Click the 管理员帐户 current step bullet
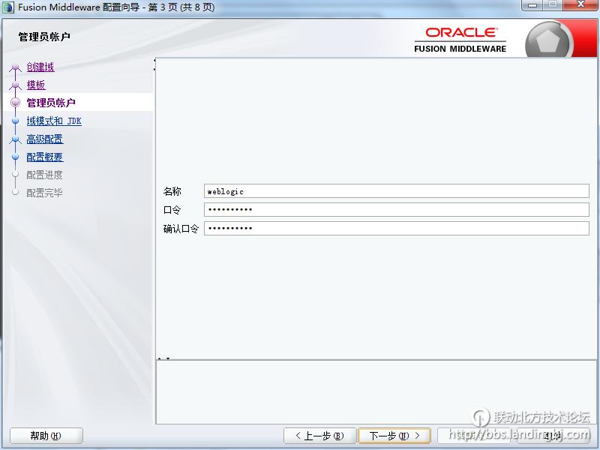This screenshot has width=600, height=450. pyautogui.click(x=15, y=103)
